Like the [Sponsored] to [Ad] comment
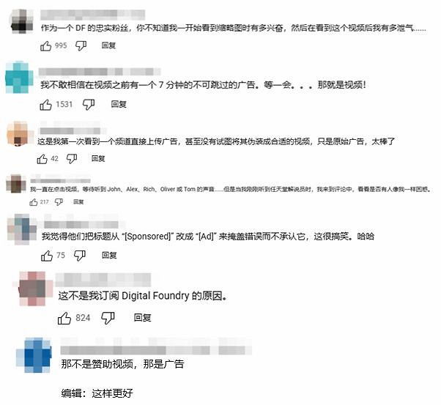 (x=47, y=256)
